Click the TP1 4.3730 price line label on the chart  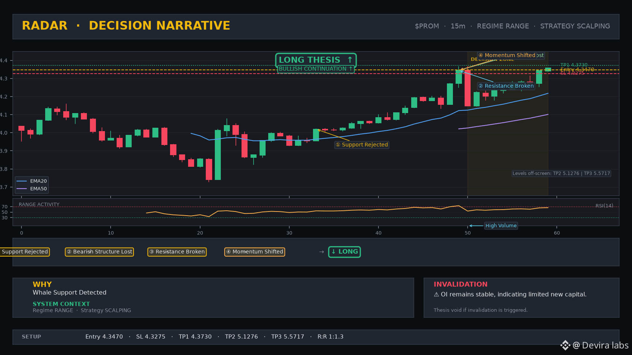pos(574,65)
